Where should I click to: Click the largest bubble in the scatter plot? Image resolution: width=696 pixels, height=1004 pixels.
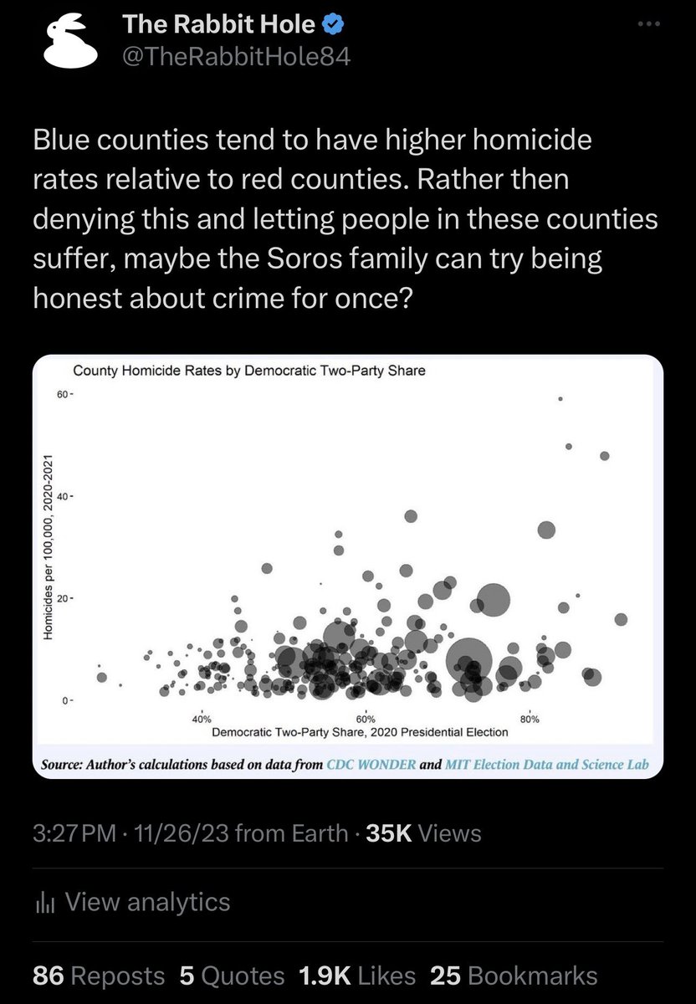point(469,663)
